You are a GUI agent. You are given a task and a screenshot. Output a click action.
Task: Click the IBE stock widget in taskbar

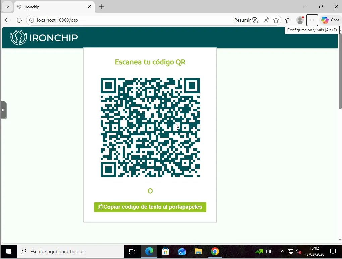pyautogui.click(x=264, y=251)
